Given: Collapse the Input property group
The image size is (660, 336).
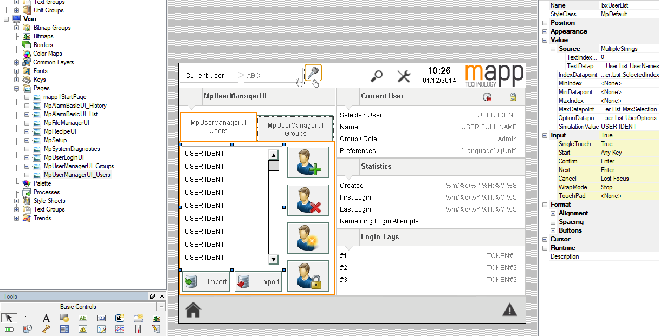Looking at the screenshot, I should 545,135.
